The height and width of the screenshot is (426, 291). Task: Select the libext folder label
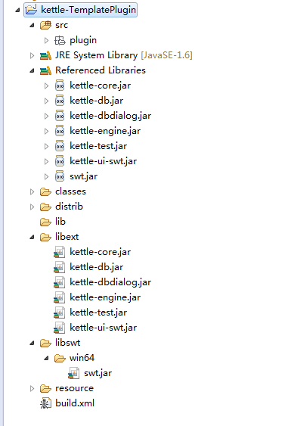(67, 237)
